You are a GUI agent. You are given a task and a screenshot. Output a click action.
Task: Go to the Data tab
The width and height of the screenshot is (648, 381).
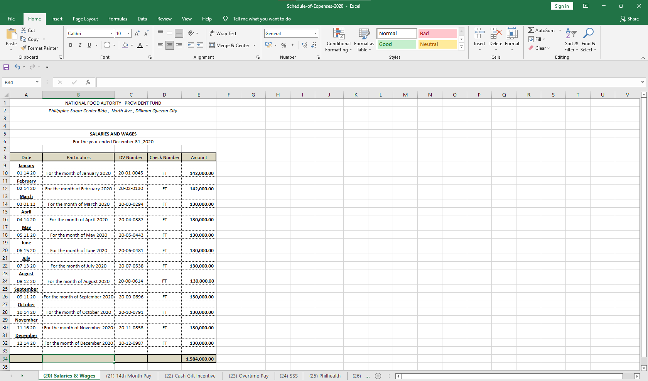click(x=142, y=19)
